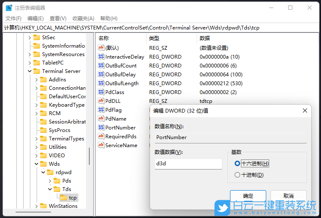Viewport: 321px width, 218px height.
Task: Click the tree pane horizontal scrollbar thumb
Action: (x=33, y=212)
